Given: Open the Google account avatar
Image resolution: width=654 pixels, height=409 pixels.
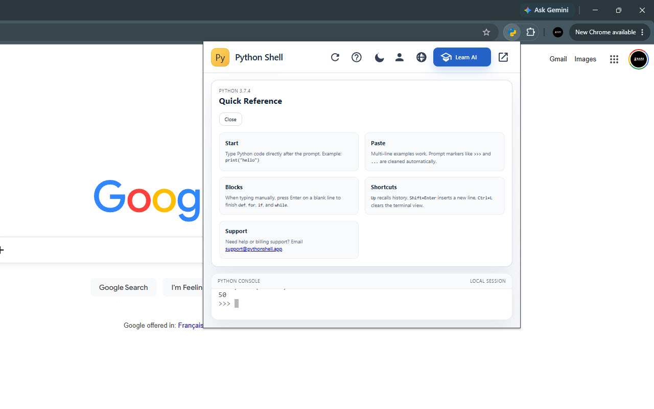Looking at the screenshot, I should point(639,59).
